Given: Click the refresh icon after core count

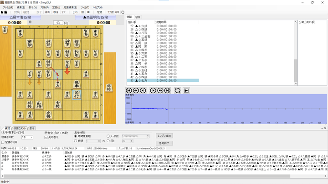Looking at the screenshot, I should 123,12.
